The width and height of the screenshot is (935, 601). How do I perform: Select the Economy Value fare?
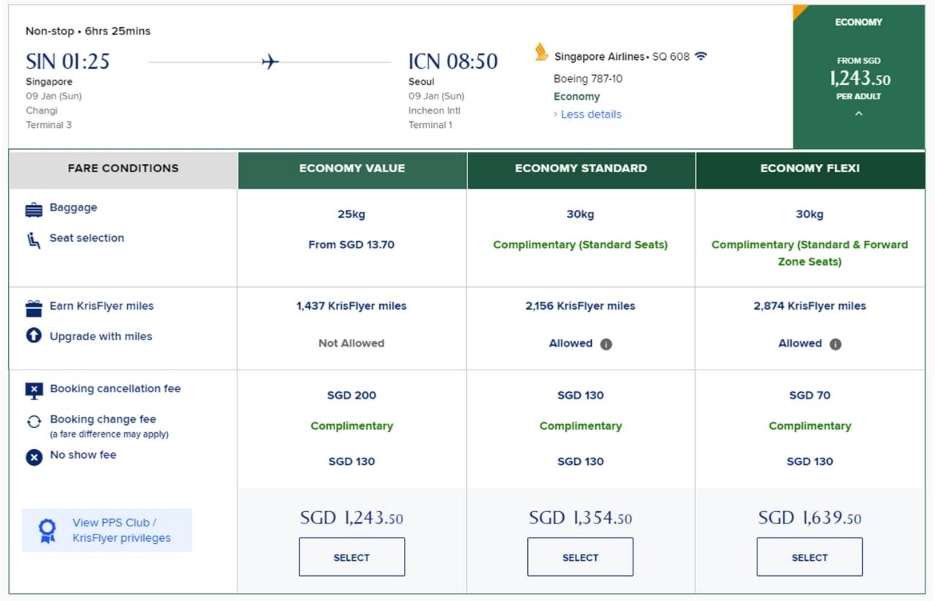tap(351, 557)
